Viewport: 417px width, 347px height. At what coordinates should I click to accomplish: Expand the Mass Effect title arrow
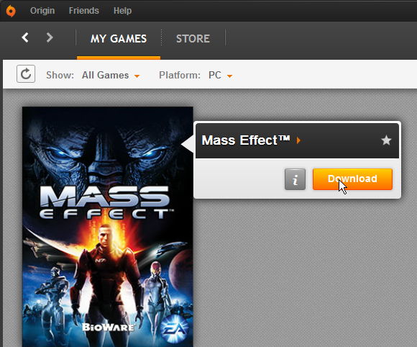pos(298,140)
